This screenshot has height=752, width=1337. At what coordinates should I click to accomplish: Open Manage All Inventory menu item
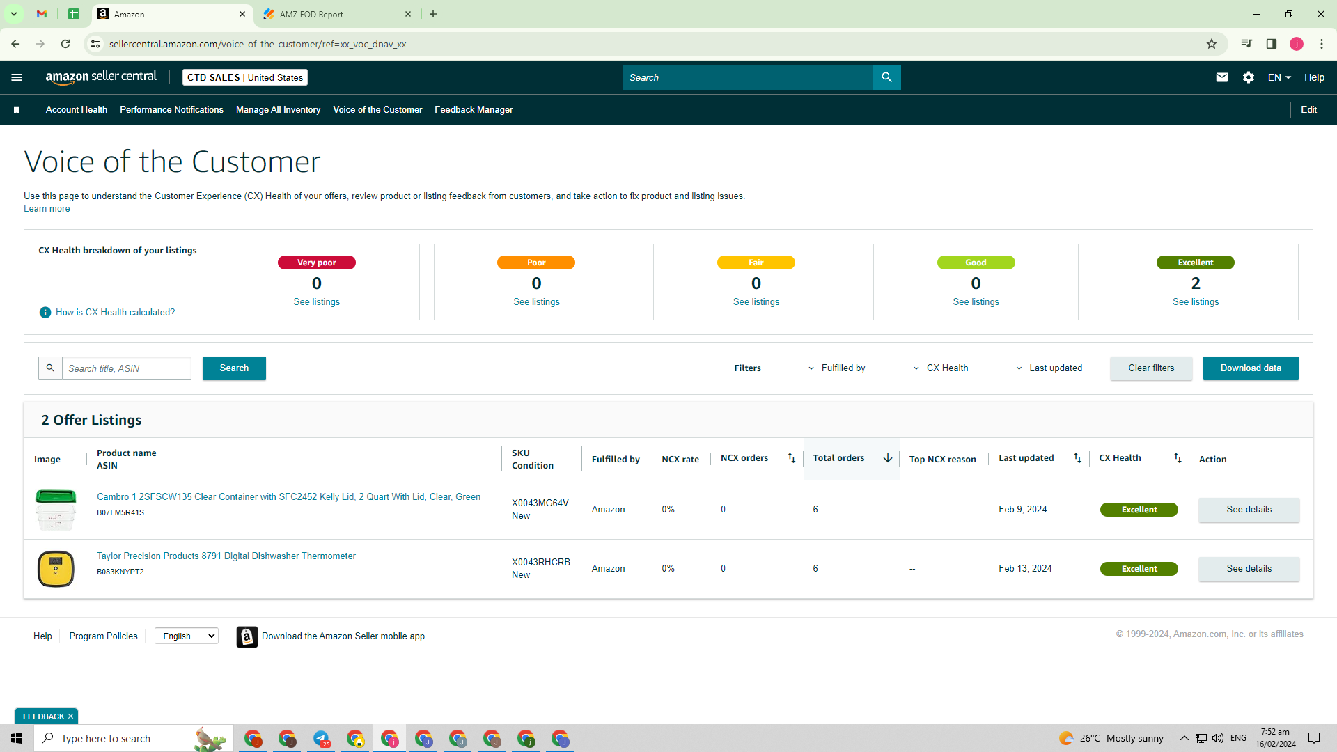(x=278, y=110)
